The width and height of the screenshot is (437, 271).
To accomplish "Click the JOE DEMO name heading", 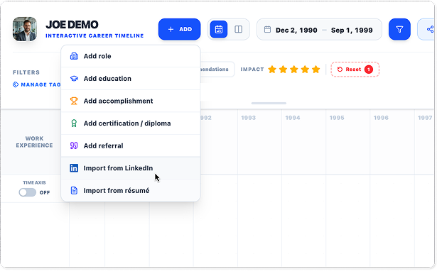I will coord(72,25).
